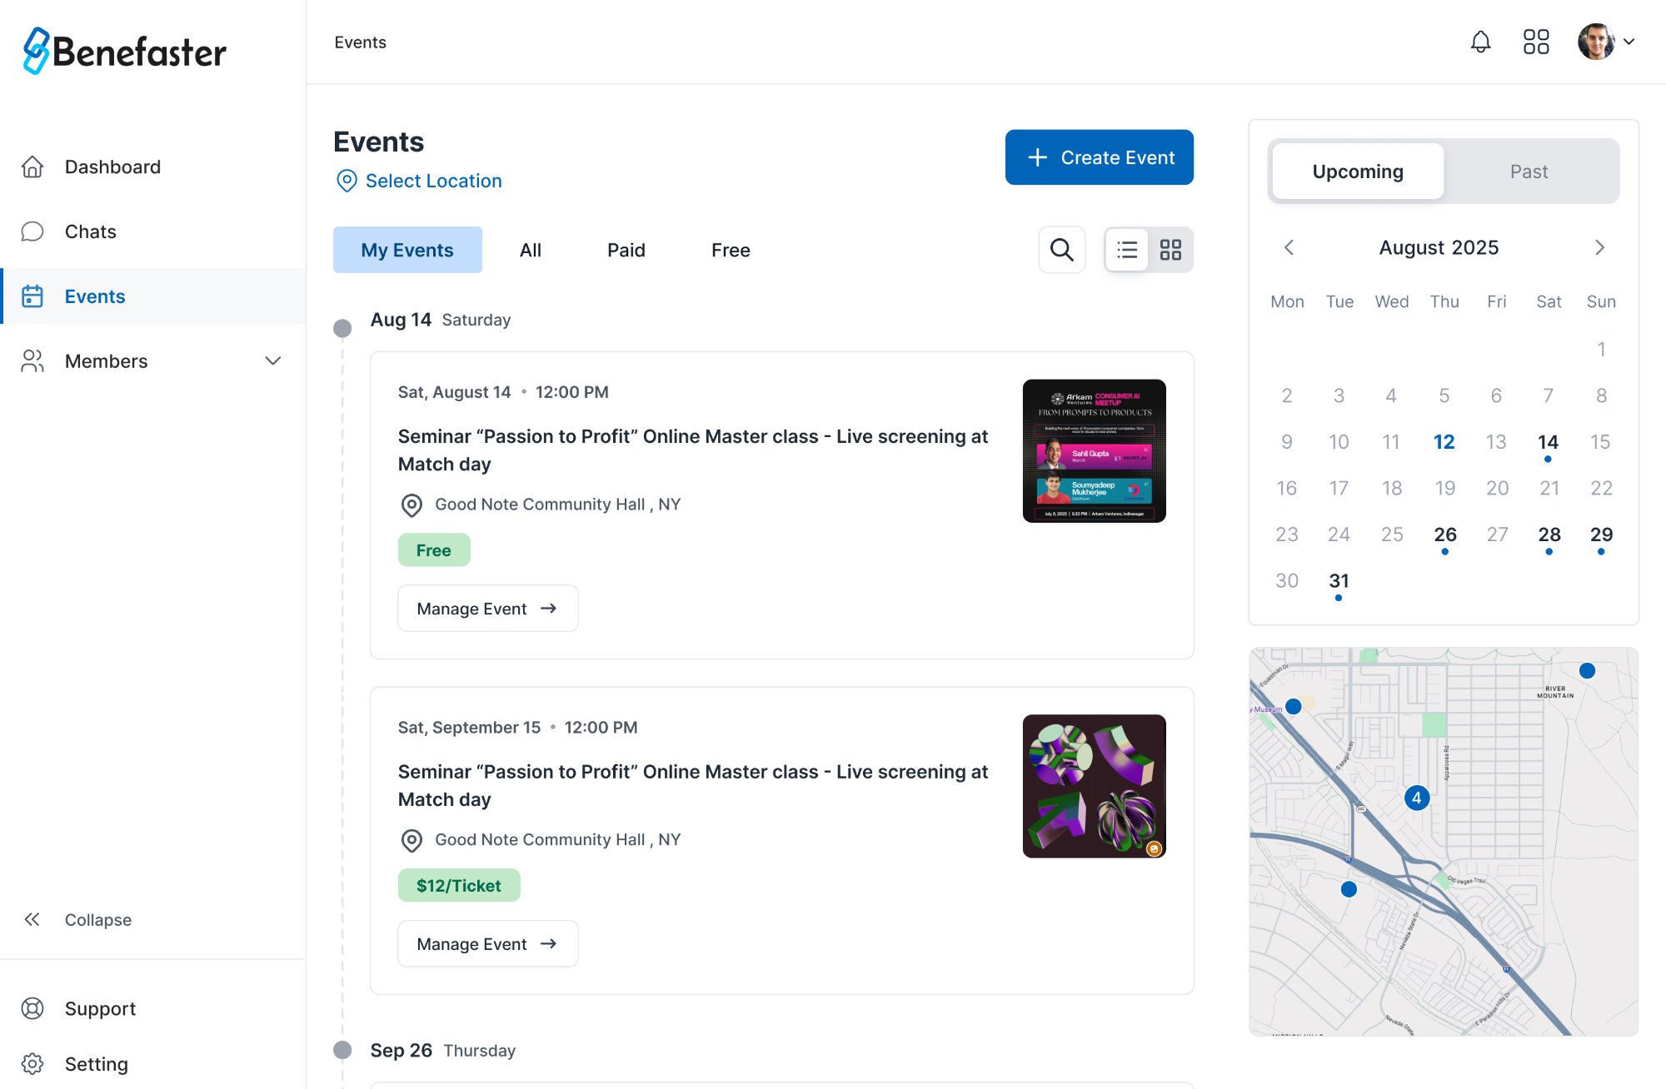The width and height of the screenshot is (1666, 1089).
Task: Click the Support lifebuoy icon
Action: click(x=32, y=1008)
